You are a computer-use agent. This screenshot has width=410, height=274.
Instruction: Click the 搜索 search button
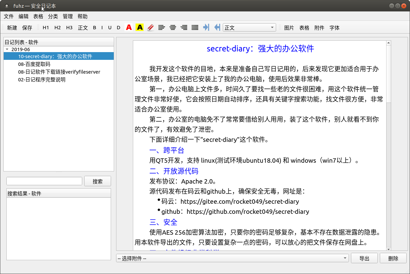point(98,181)
